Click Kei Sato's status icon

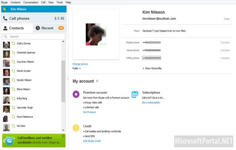tap(13, 126)
